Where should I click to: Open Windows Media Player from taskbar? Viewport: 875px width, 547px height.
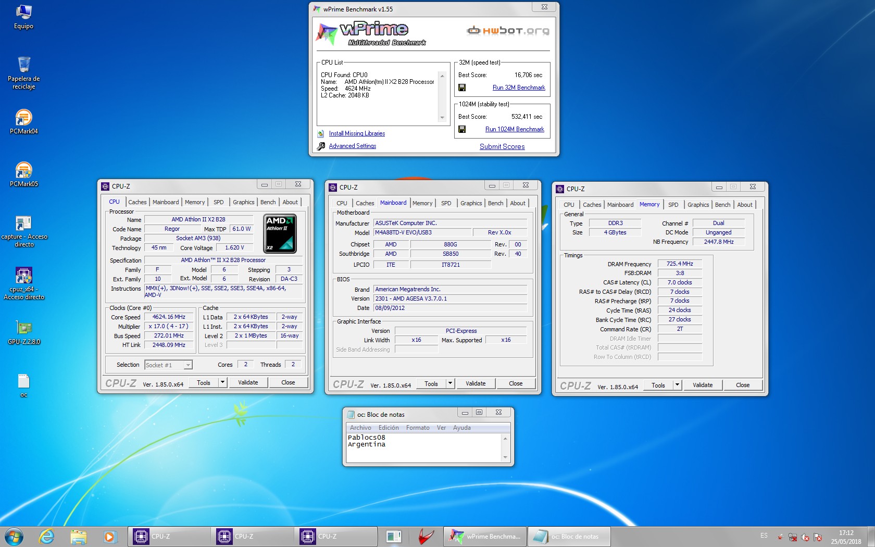click(x=109, y=537)
